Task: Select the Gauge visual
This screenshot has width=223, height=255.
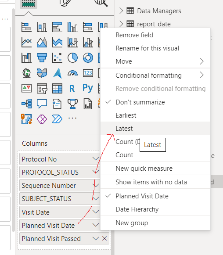Action: [x=72, y=73]
